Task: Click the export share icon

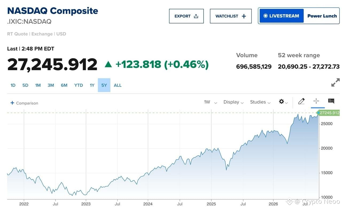Action: click(x=196, y=16)
